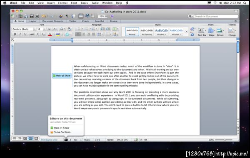Viewport: 250px width, 158px height.
Task: Open the font size 12 dropdown
Action: [45, 29]
